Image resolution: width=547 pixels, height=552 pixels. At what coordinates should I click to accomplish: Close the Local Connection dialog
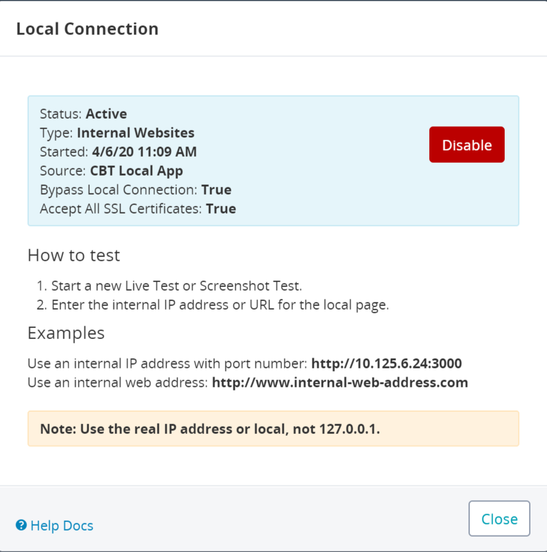coord(499,518)
